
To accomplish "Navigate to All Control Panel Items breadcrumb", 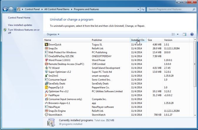I will 57,9.
